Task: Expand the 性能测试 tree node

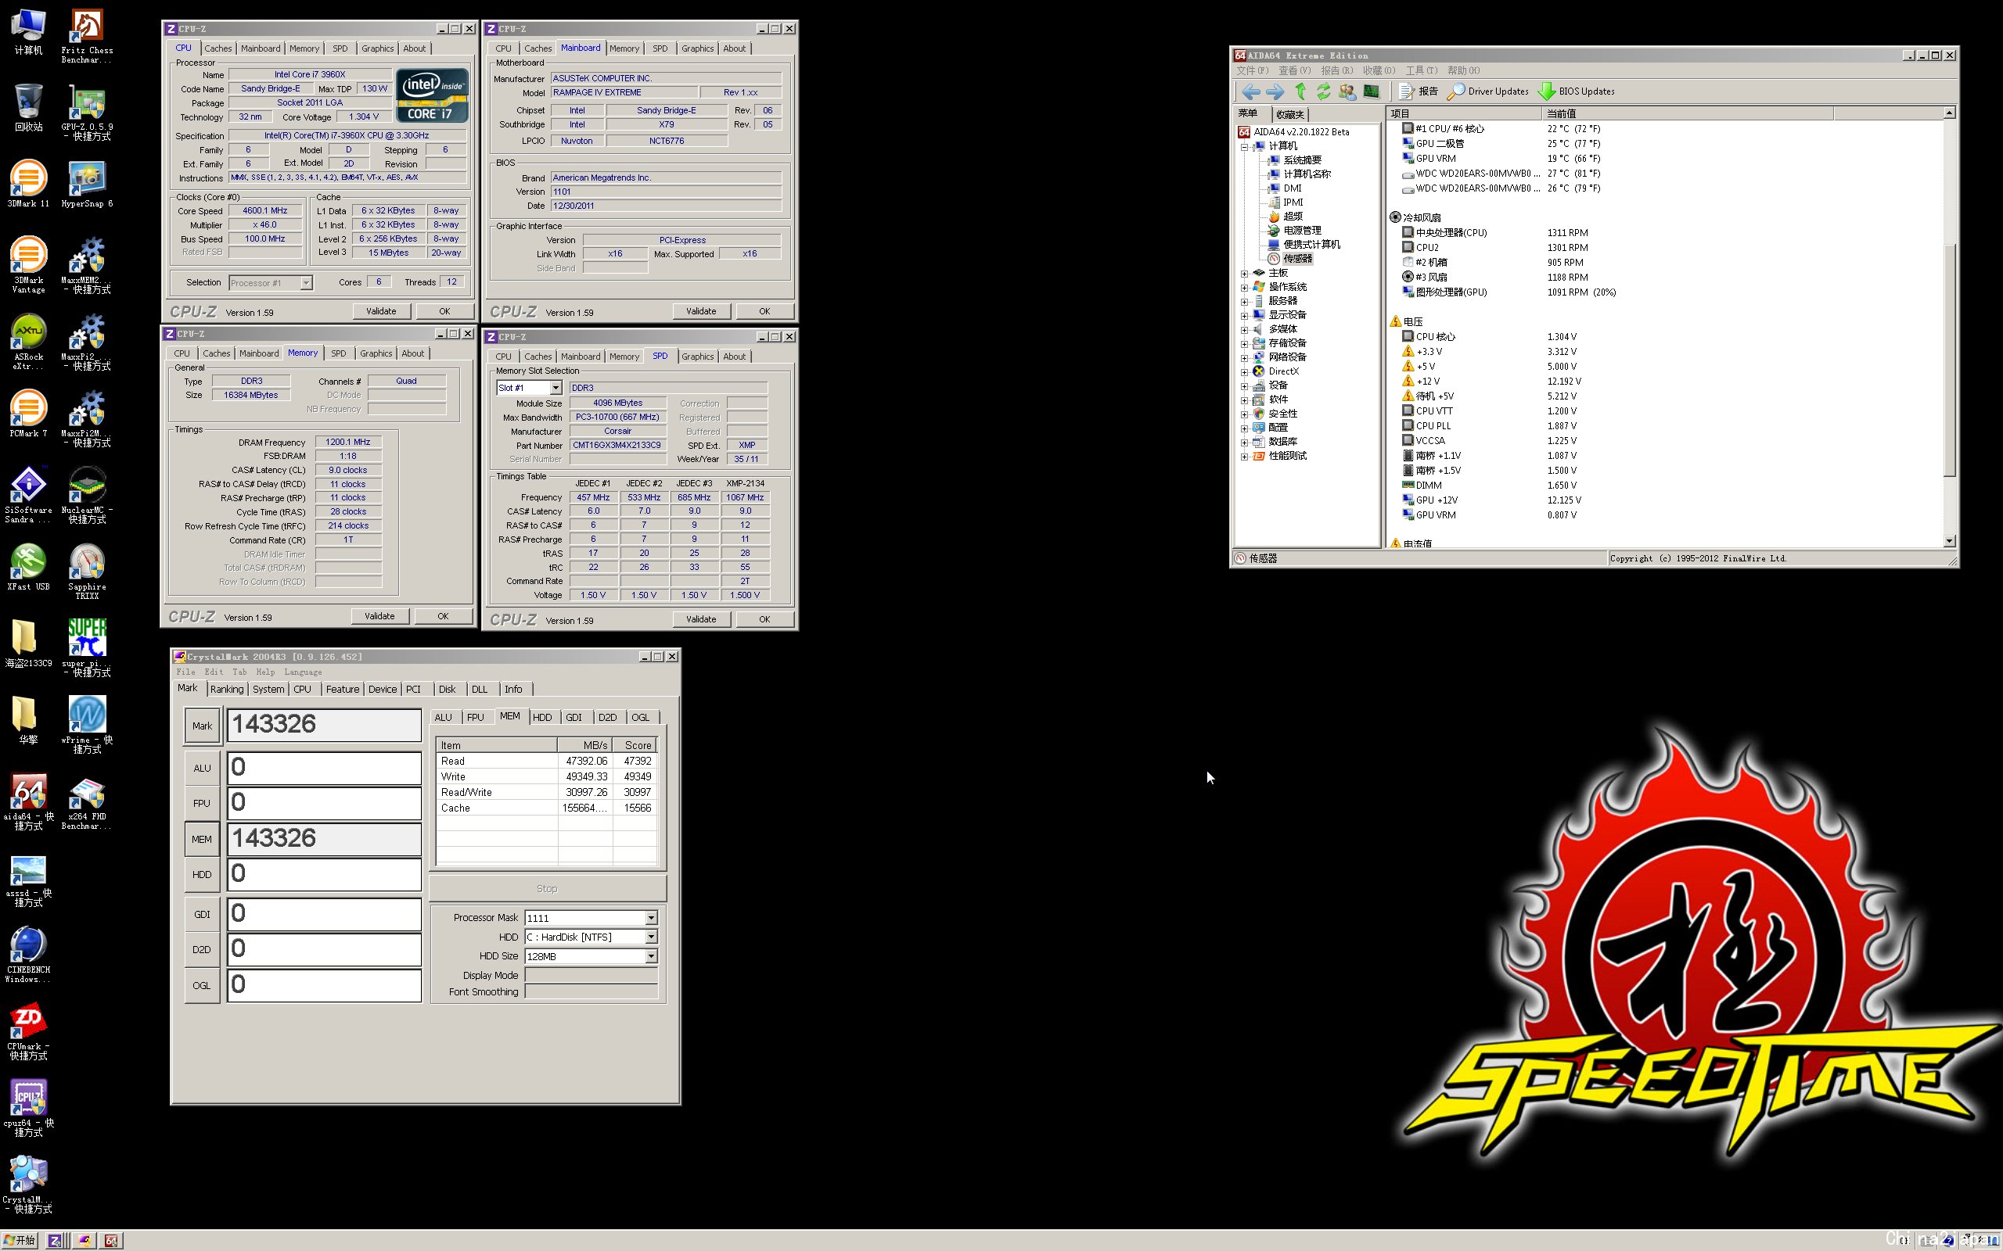Action: point(1244,456)
